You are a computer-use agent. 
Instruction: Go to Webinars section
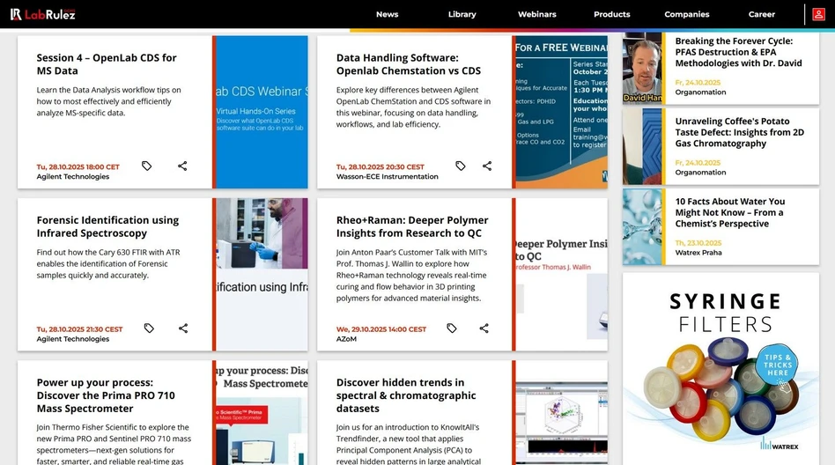click(x=536, y=14)
